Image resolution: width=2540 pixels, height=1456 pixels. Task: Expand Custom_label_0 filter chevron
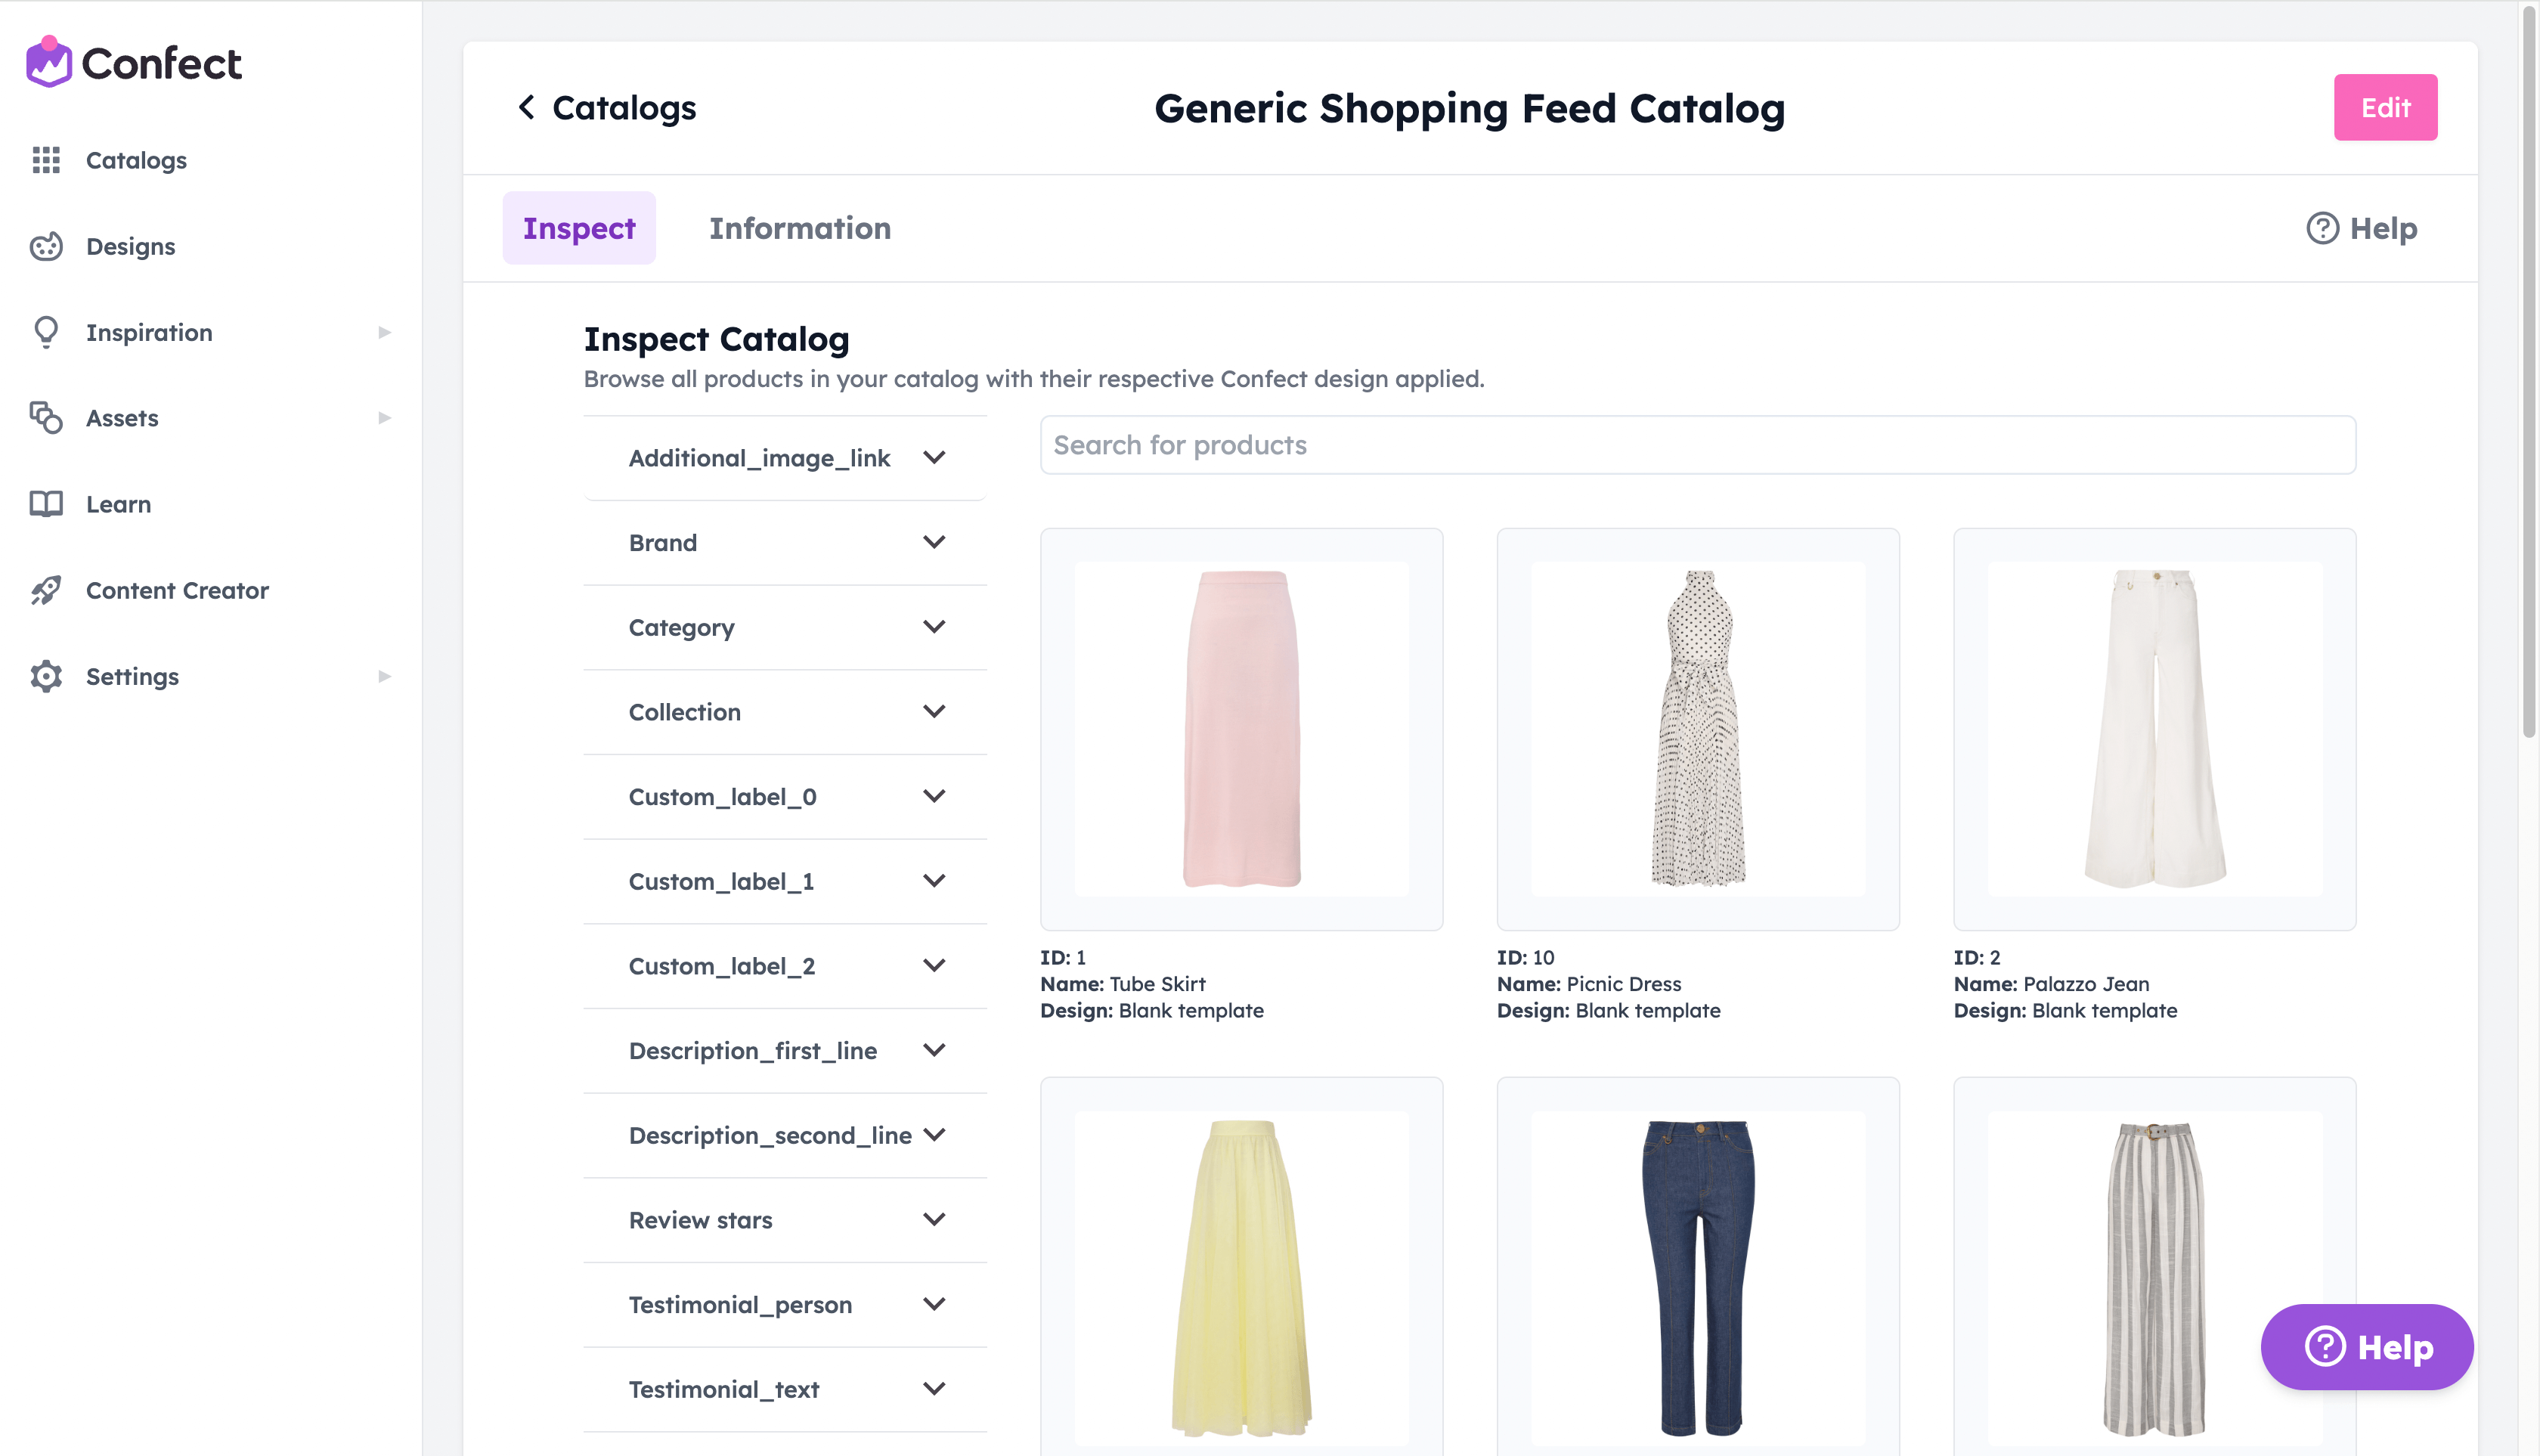pyautogui.click(x=934, y=797)
